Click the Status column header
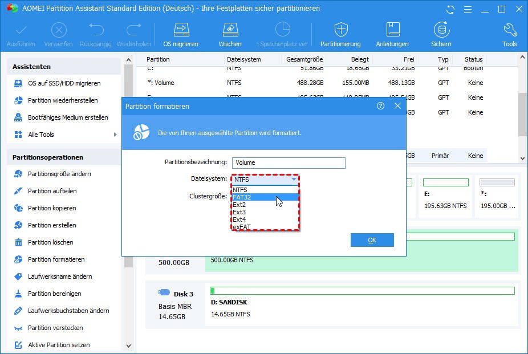Screen dimensions: 528x354 tap(474, 59)
